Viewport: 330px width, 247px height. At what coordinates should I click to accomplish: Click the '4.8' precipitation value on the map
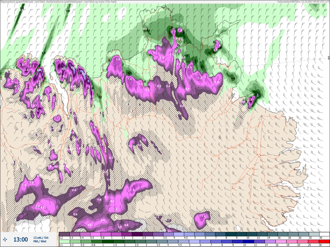tap(39, 70)
